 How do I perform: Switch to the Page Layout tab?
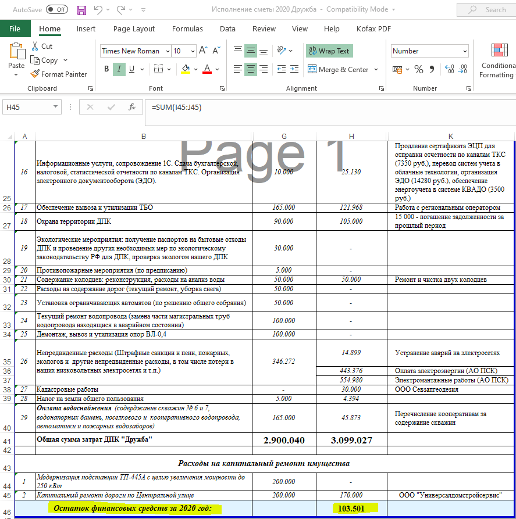134,29
